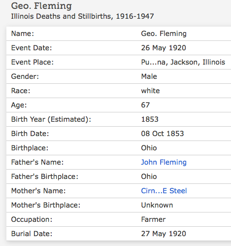Select the Geo. Fleming name value
Viewport: 231px width, 246px height.
(x=164, y=34)
